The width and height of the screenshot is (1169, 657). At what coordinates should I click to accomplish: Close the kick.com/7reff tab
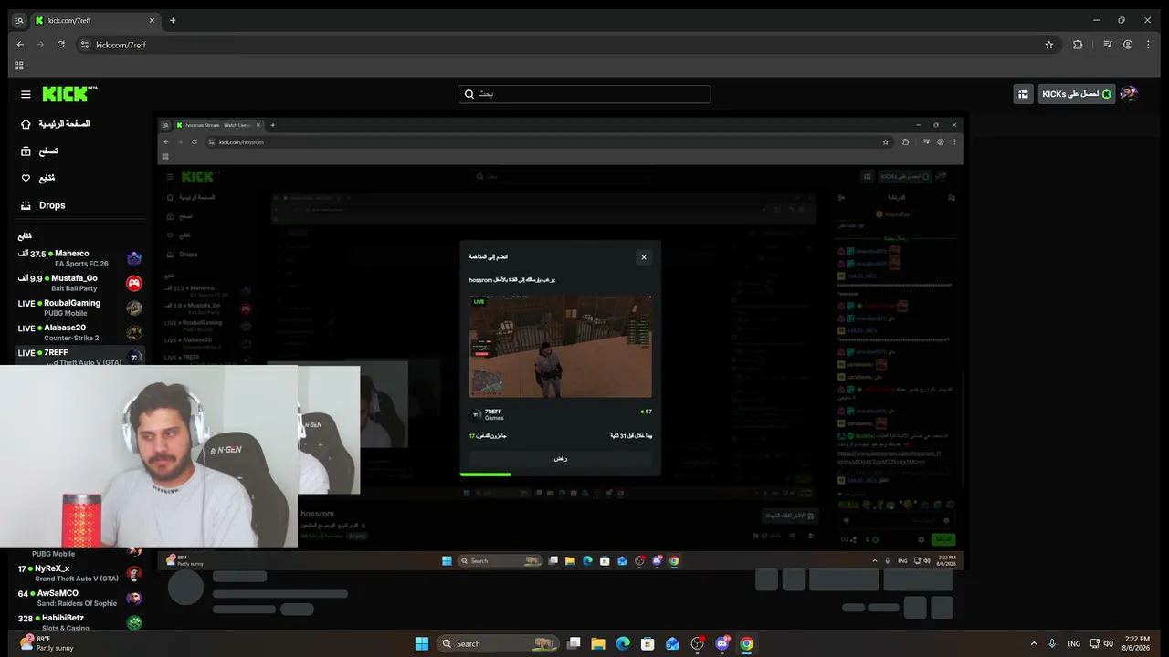pos(150,20)
